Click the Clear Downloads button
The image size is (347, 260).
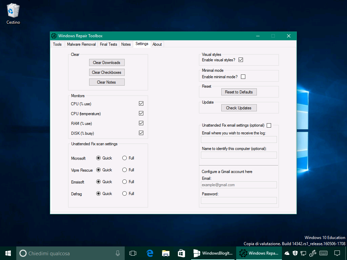point(107,63)
